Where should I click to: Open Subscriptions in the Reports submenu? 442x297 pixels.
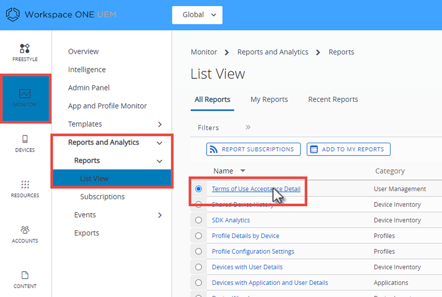(102, 196)
